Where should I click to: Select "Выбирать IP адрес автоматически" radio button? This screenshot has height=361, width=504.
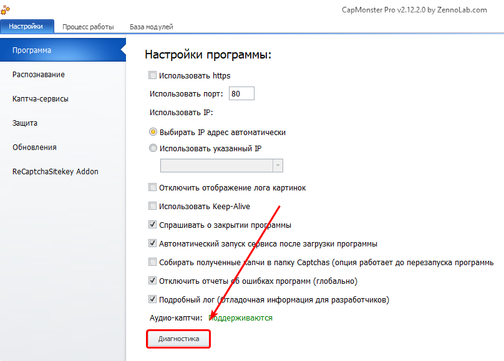pyautogui.click(x=153, y=132)
